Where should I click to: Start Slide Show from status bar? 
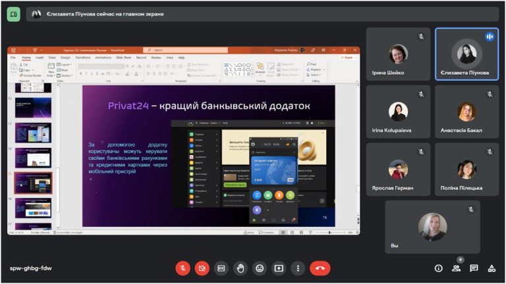point(310,232)
